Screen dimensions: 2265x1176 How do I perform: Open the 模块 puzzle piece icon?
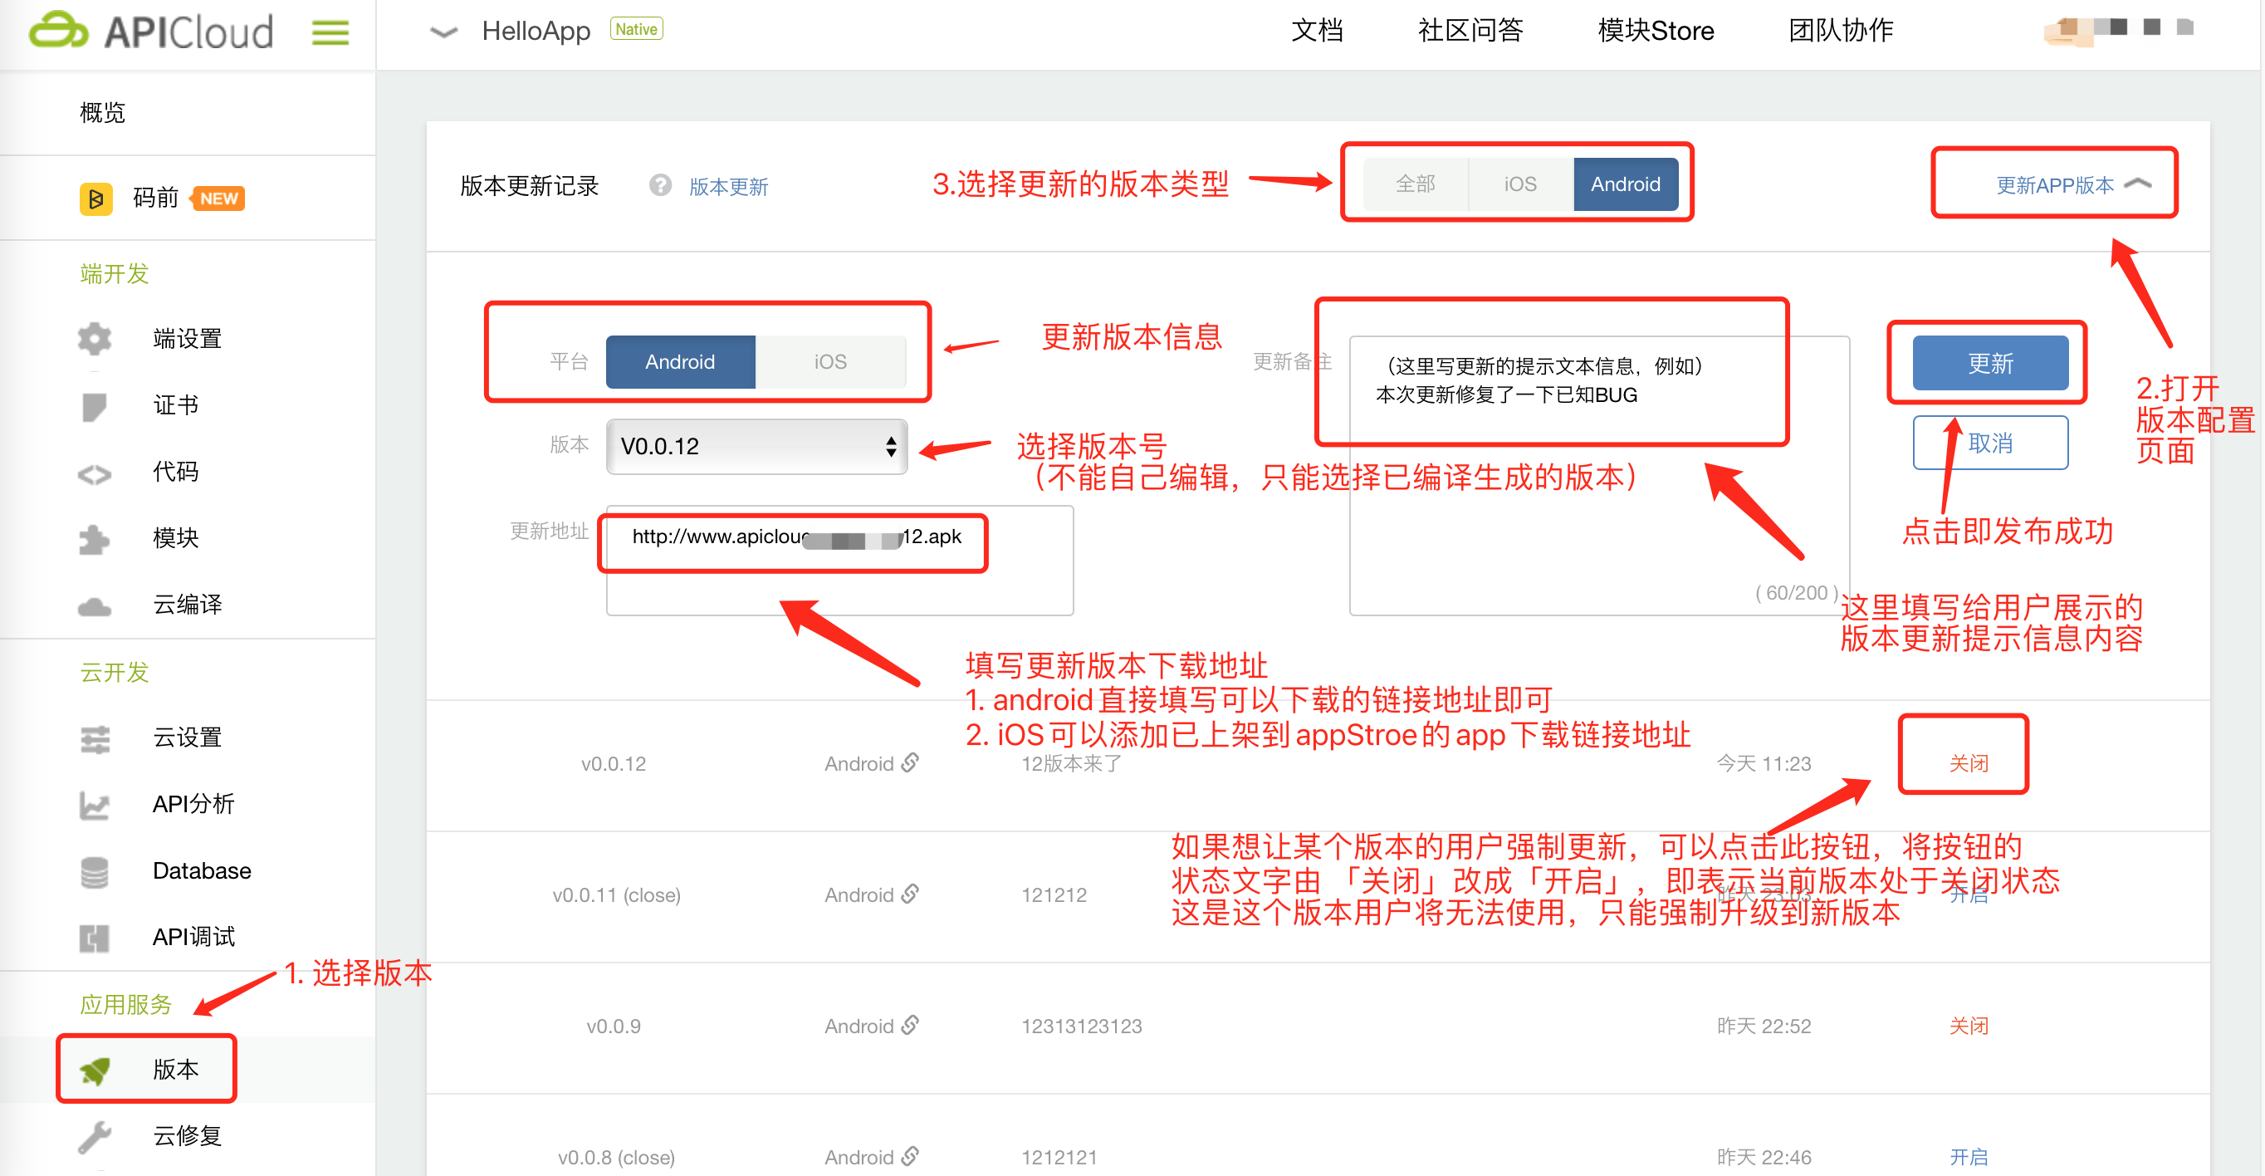(94, 538)
